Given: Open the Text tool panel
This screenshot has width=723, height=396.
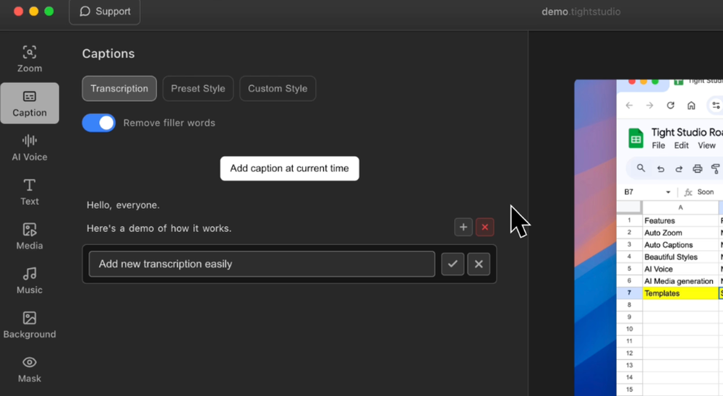Looking at the screenshot, I should point(30,191).
